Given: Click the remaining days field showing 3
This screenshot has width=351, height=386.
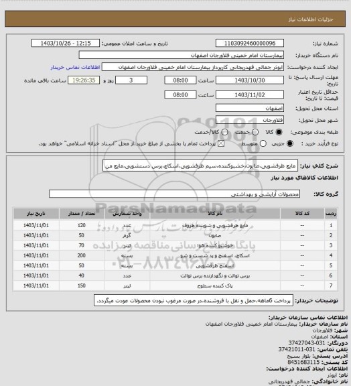Looking at the screenshot, I should pos(131,80).
